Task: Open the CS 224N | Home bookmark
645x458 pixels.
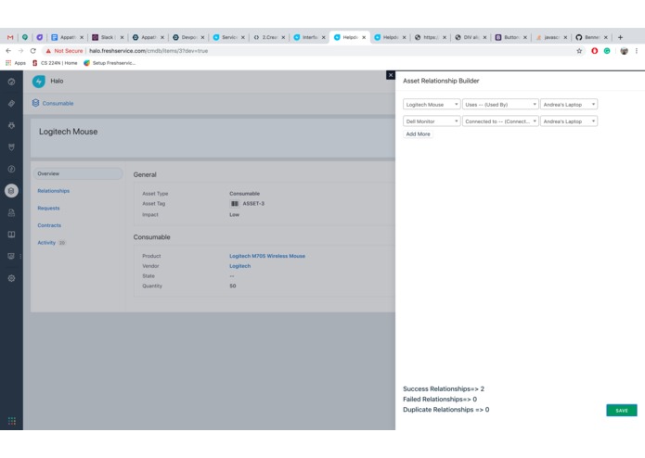Action: pos(55,63)
